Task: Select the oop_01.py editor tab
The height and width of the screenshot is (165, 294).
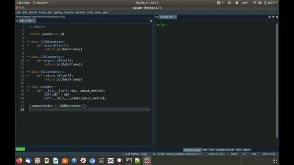Action: coord(27,21)
